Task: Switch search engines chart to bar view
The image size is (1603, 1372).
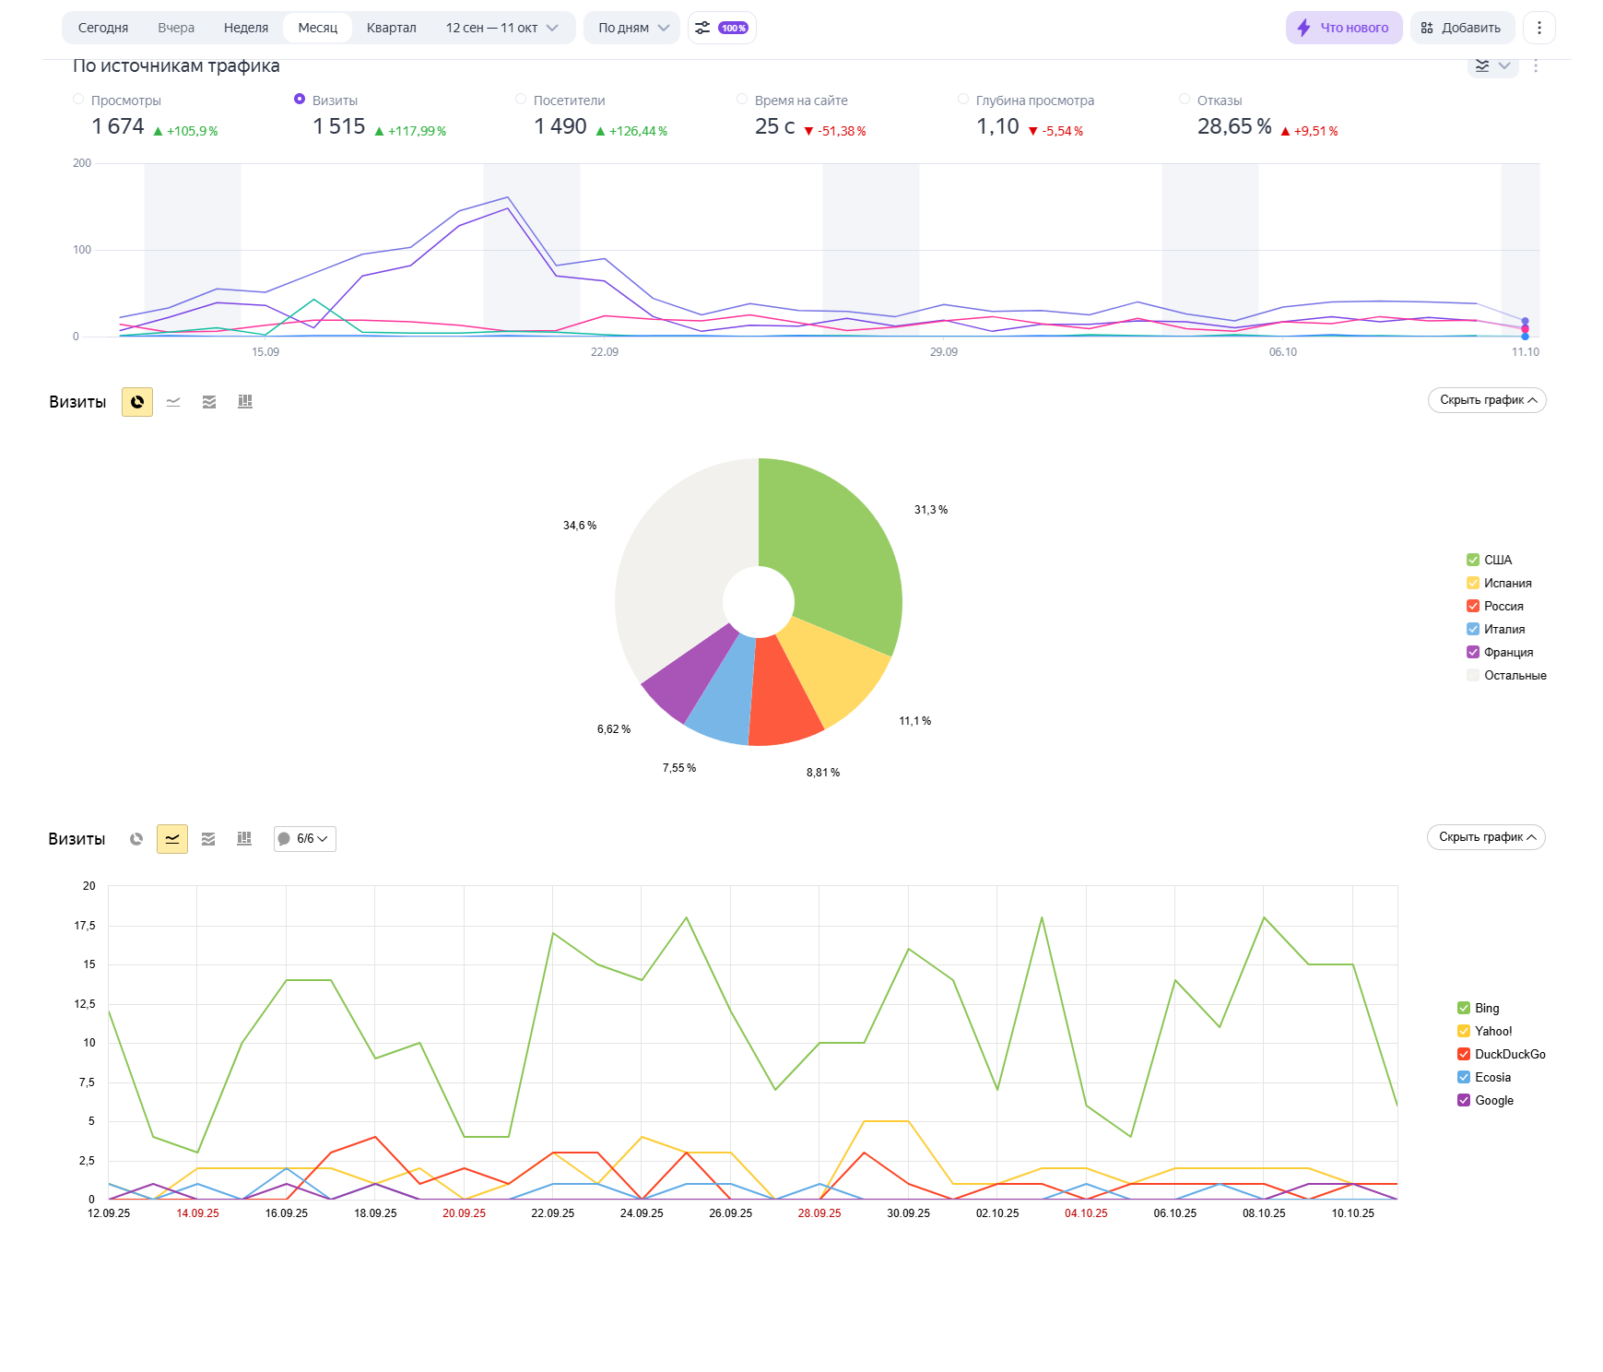Action: point(244,839)
